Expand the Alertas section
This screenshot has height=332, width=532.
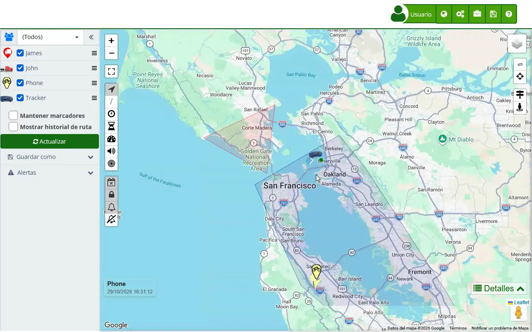click(x=50, y=173)
